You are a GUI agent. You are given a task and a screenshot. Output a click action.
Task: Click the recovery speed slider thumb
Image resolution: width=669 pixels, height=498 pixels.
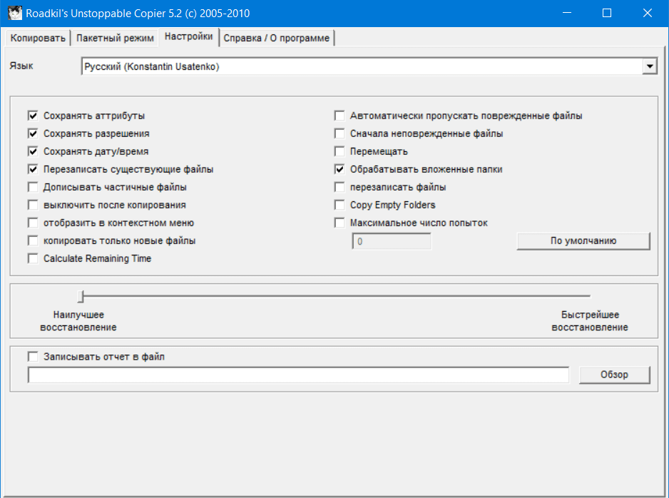click(81, 295)
